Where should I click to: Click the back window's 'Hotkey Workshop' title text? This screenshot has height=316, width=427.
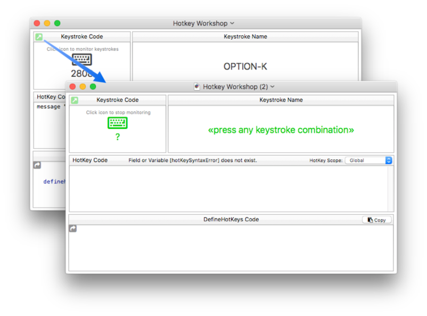tap(200, 23)
